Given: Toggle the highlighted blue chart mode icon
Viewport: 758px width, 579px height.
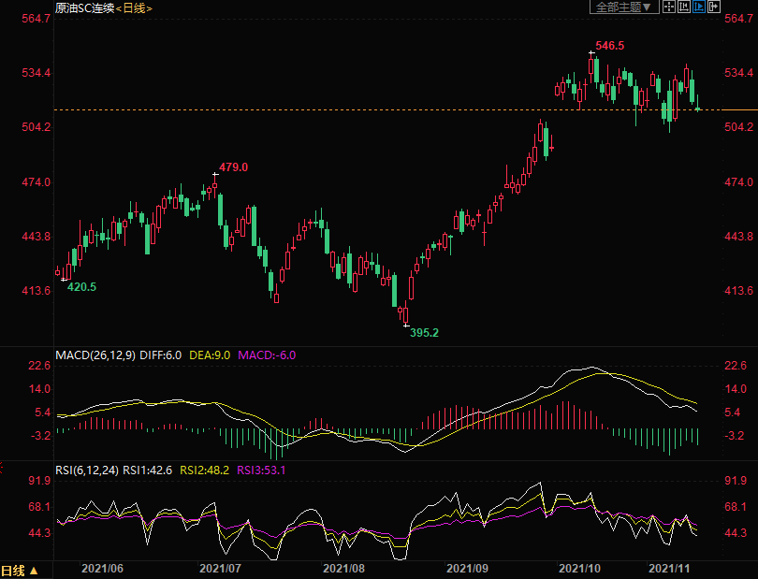Looking at the screenshot, I should click(698, 7).
